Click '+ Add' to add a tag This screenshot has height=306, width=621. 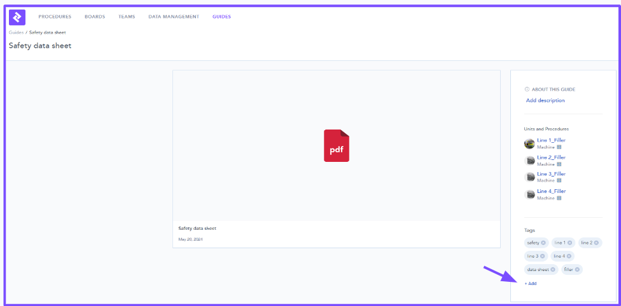531,283
